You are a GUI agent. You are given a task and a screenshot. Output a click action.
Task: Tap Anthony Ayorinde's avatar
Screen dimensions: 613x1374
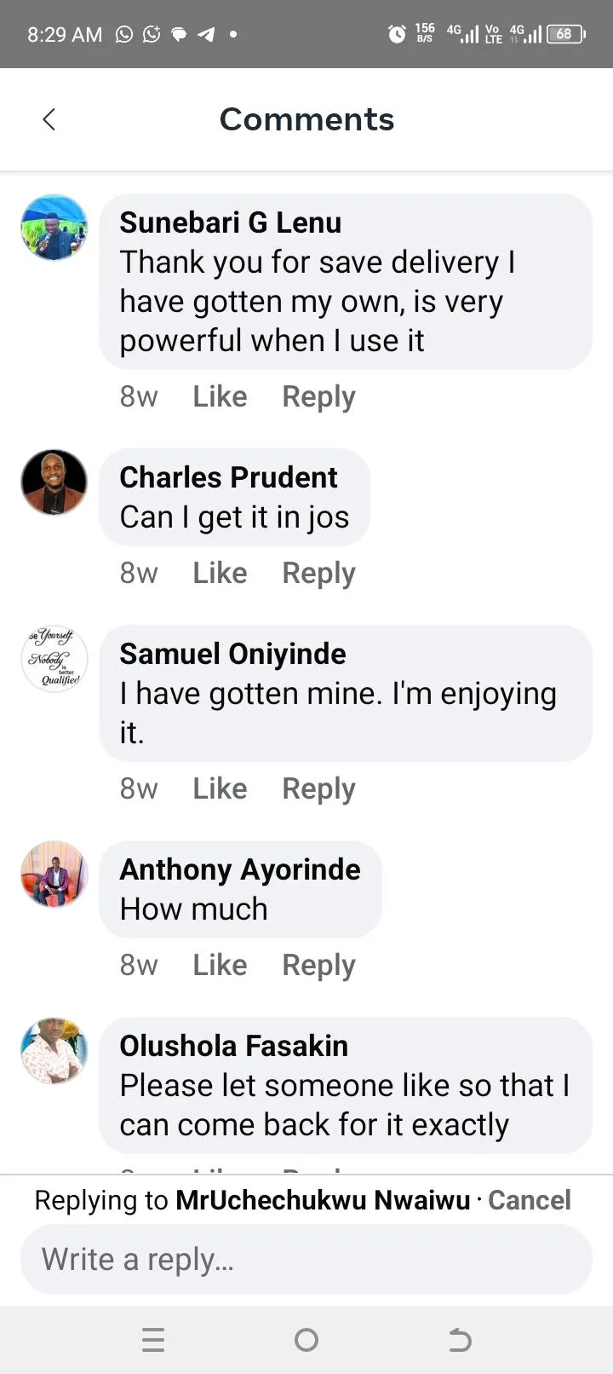click(54, 875)
